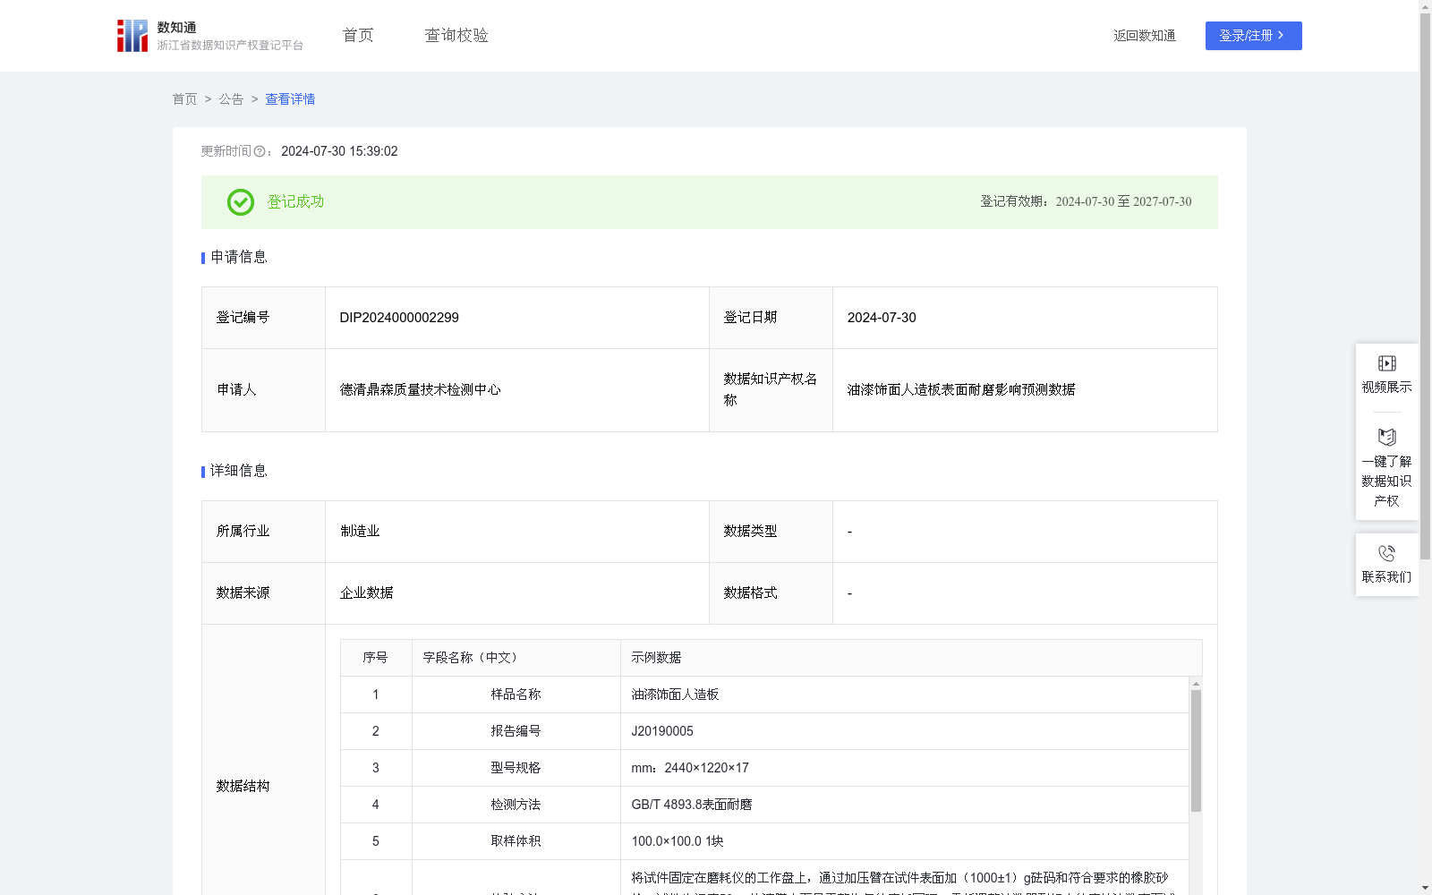The width and height of the screenshot is (1432, 895).
Task: Open the 视频展示 video icon
Action: 1386,363
